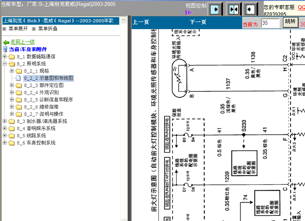Expand the 8_6 车身控制系统 node
Screen dimensions: 305x221
click(5, 142)
